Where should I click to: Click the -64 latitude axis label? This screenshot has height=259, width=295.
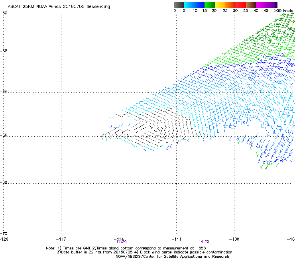tap(4, 92)
